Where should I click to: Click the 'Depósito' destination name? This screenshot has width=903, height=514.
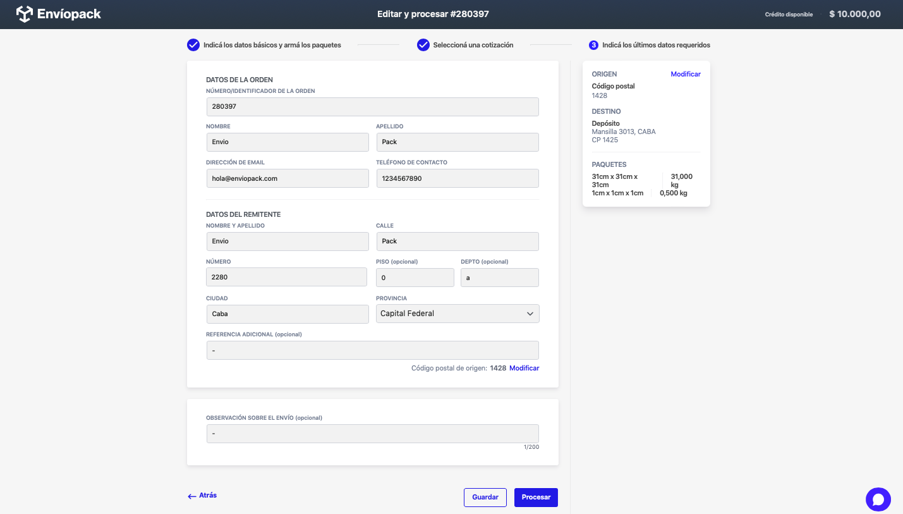coord(605,123)
